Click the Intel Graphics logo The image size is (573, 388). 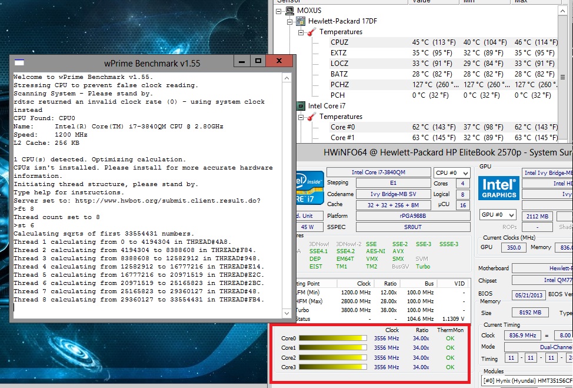(498, 188)
